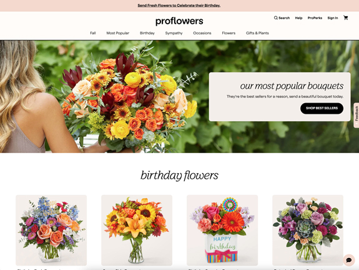Expand the Gifts & Plants menu
The image size is (359, 270).
point(257,33)
